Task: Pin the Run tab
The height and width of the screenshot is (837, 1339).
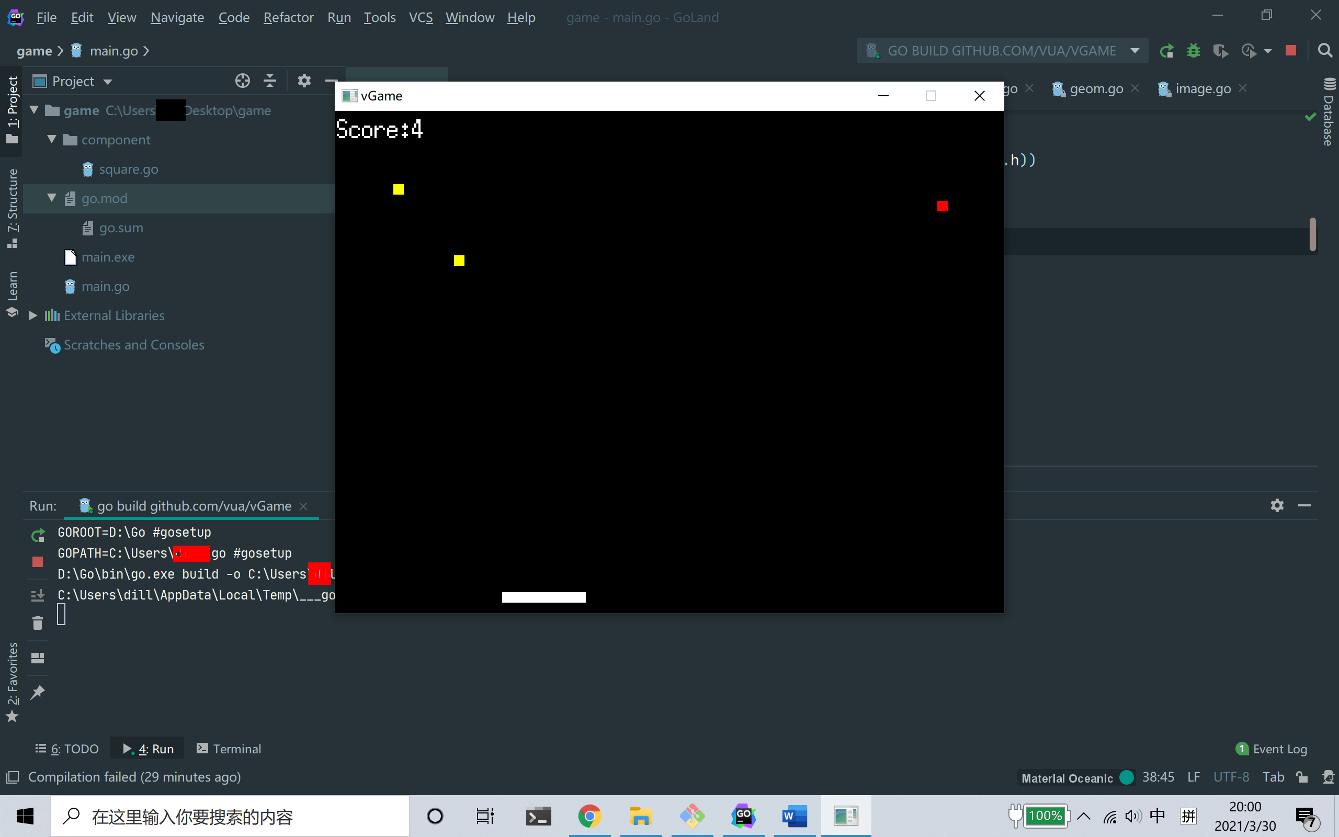Action: [38, 692]
